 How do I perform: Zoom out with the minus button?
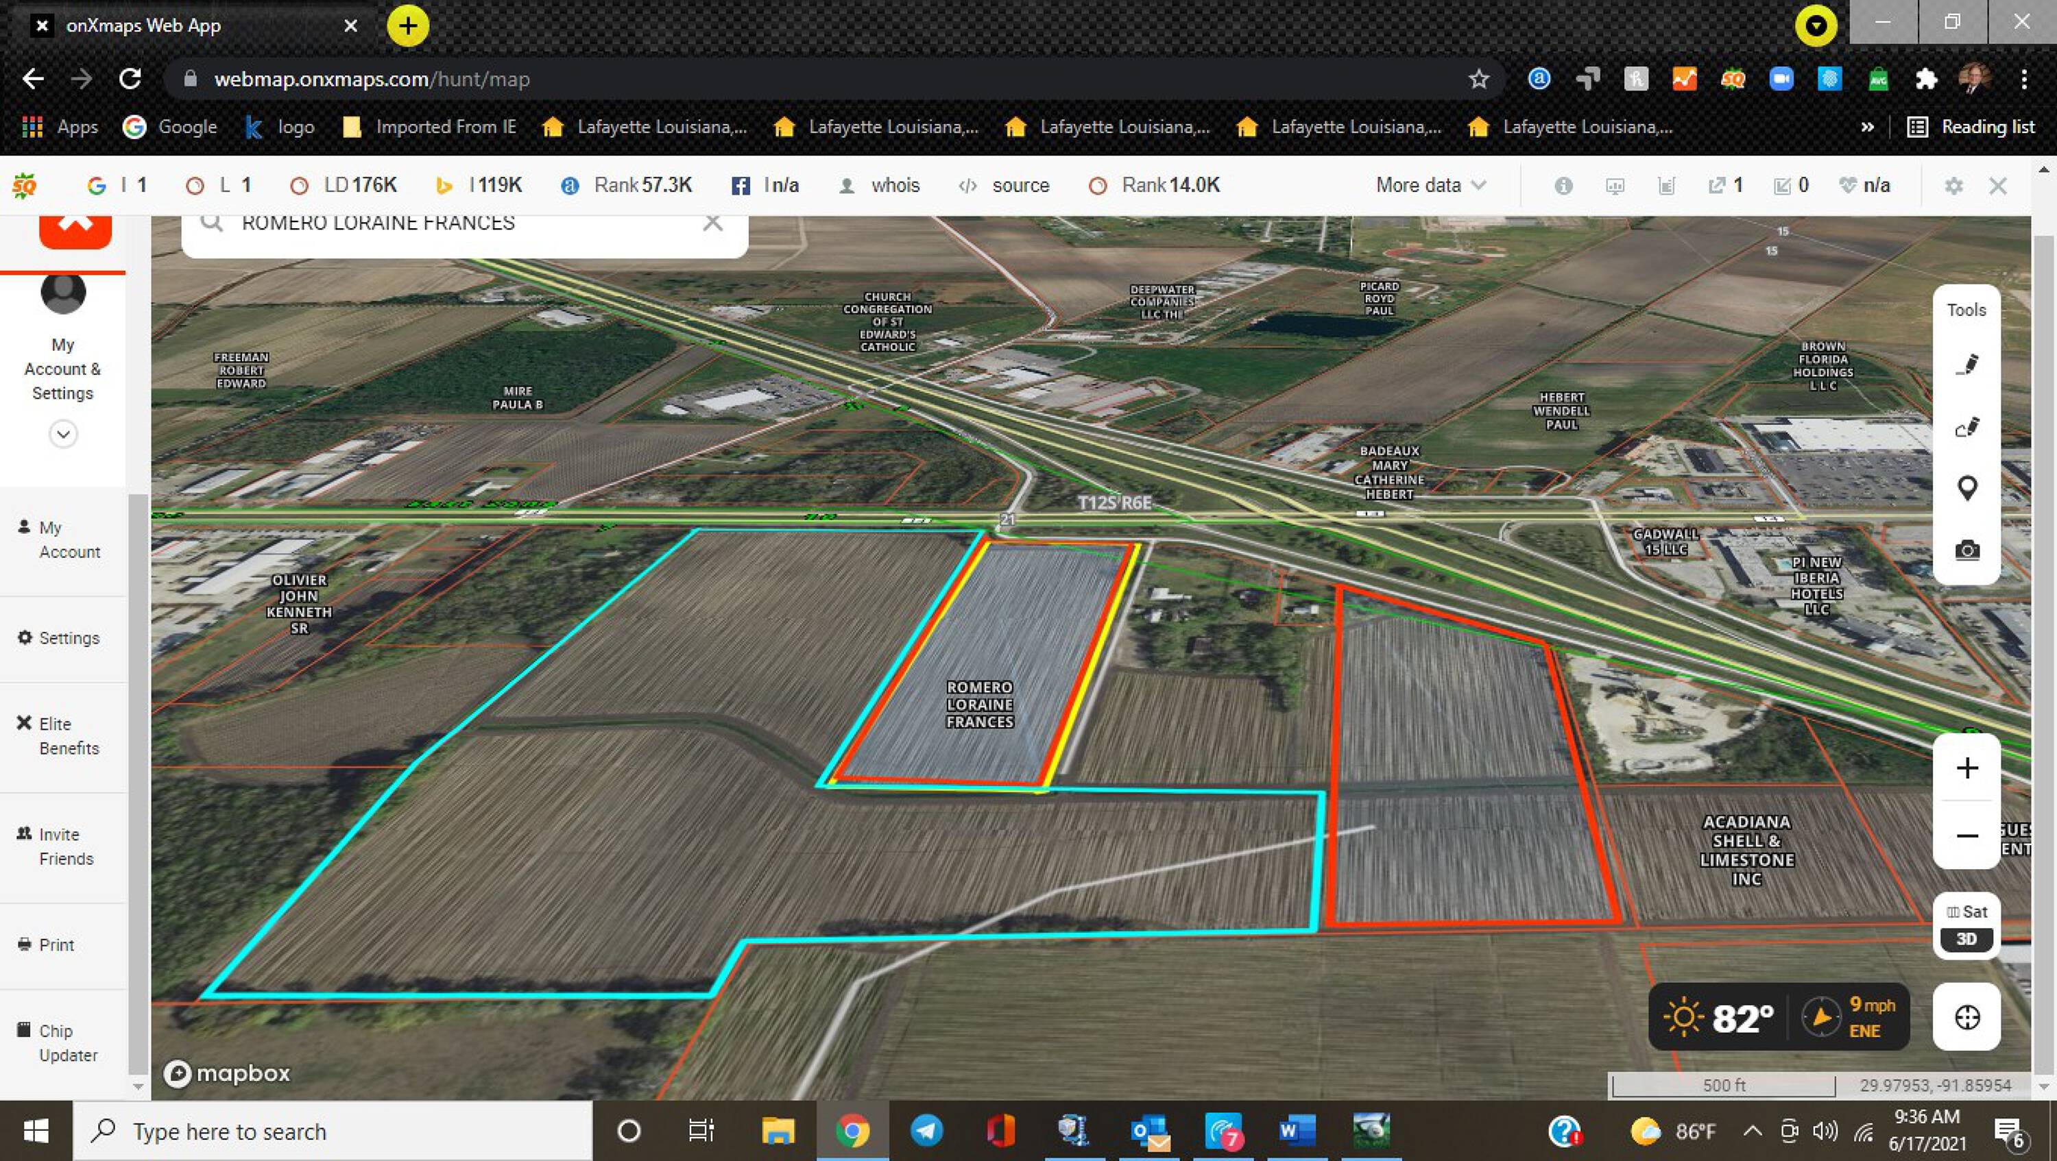[1966, 835]
